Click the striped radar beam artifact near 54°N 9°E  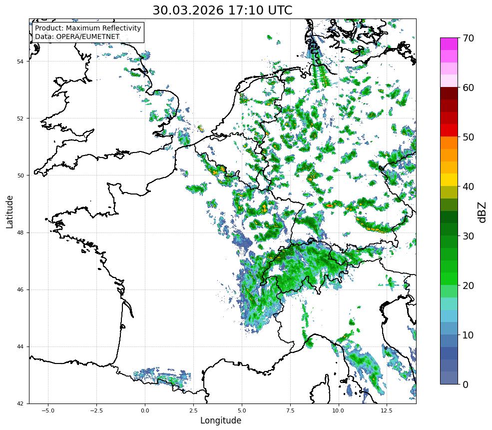[319, 64]
